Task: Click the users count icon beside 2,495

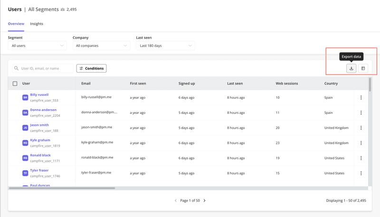Action: pyautogui.click(x=63, y=9)
